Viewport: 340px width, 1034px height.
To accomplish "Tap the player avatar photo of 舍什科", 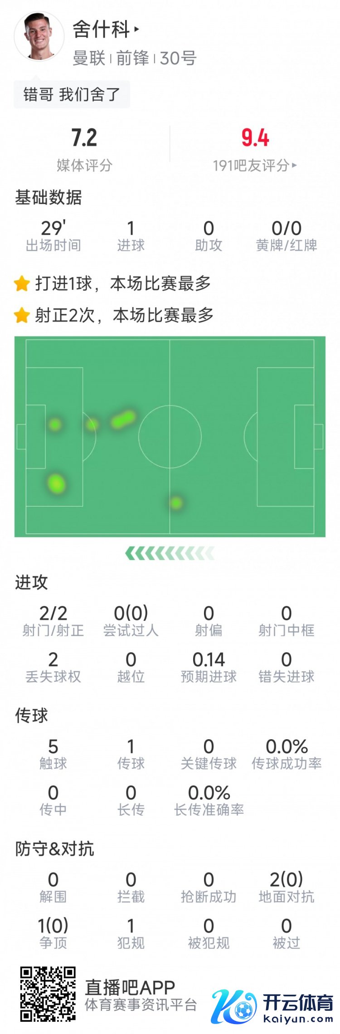I will [39, 36].
